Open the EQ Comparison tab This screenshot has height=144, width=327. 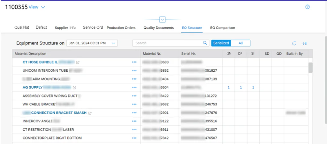[223, 28]
